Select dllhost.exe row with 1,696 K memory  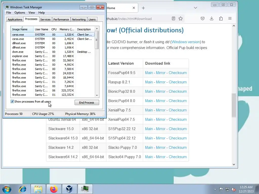[53, 43]
